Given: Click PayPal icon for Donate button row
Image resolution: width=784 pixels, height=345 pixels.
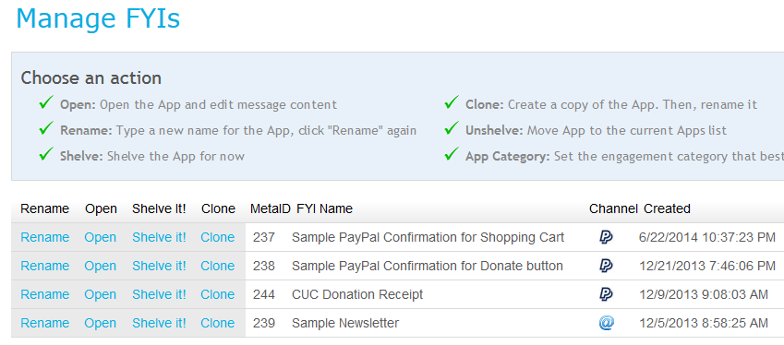Looking at the screenshot, I should 606,266.
